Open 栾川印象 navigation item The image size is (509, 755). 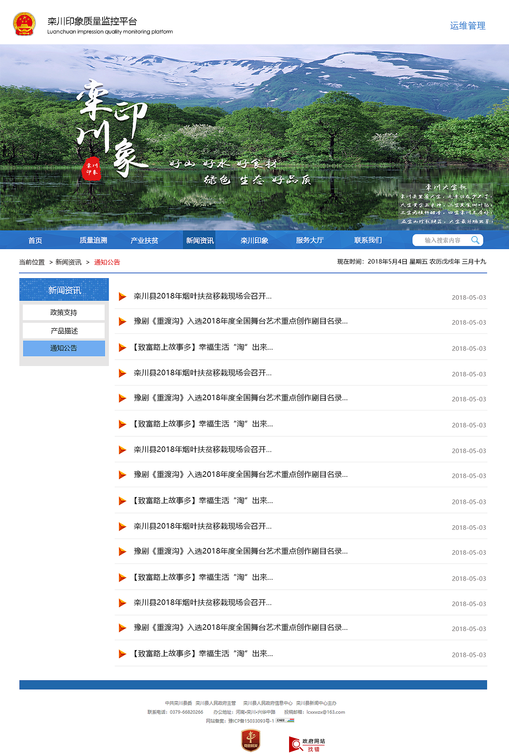pos(254,240)
